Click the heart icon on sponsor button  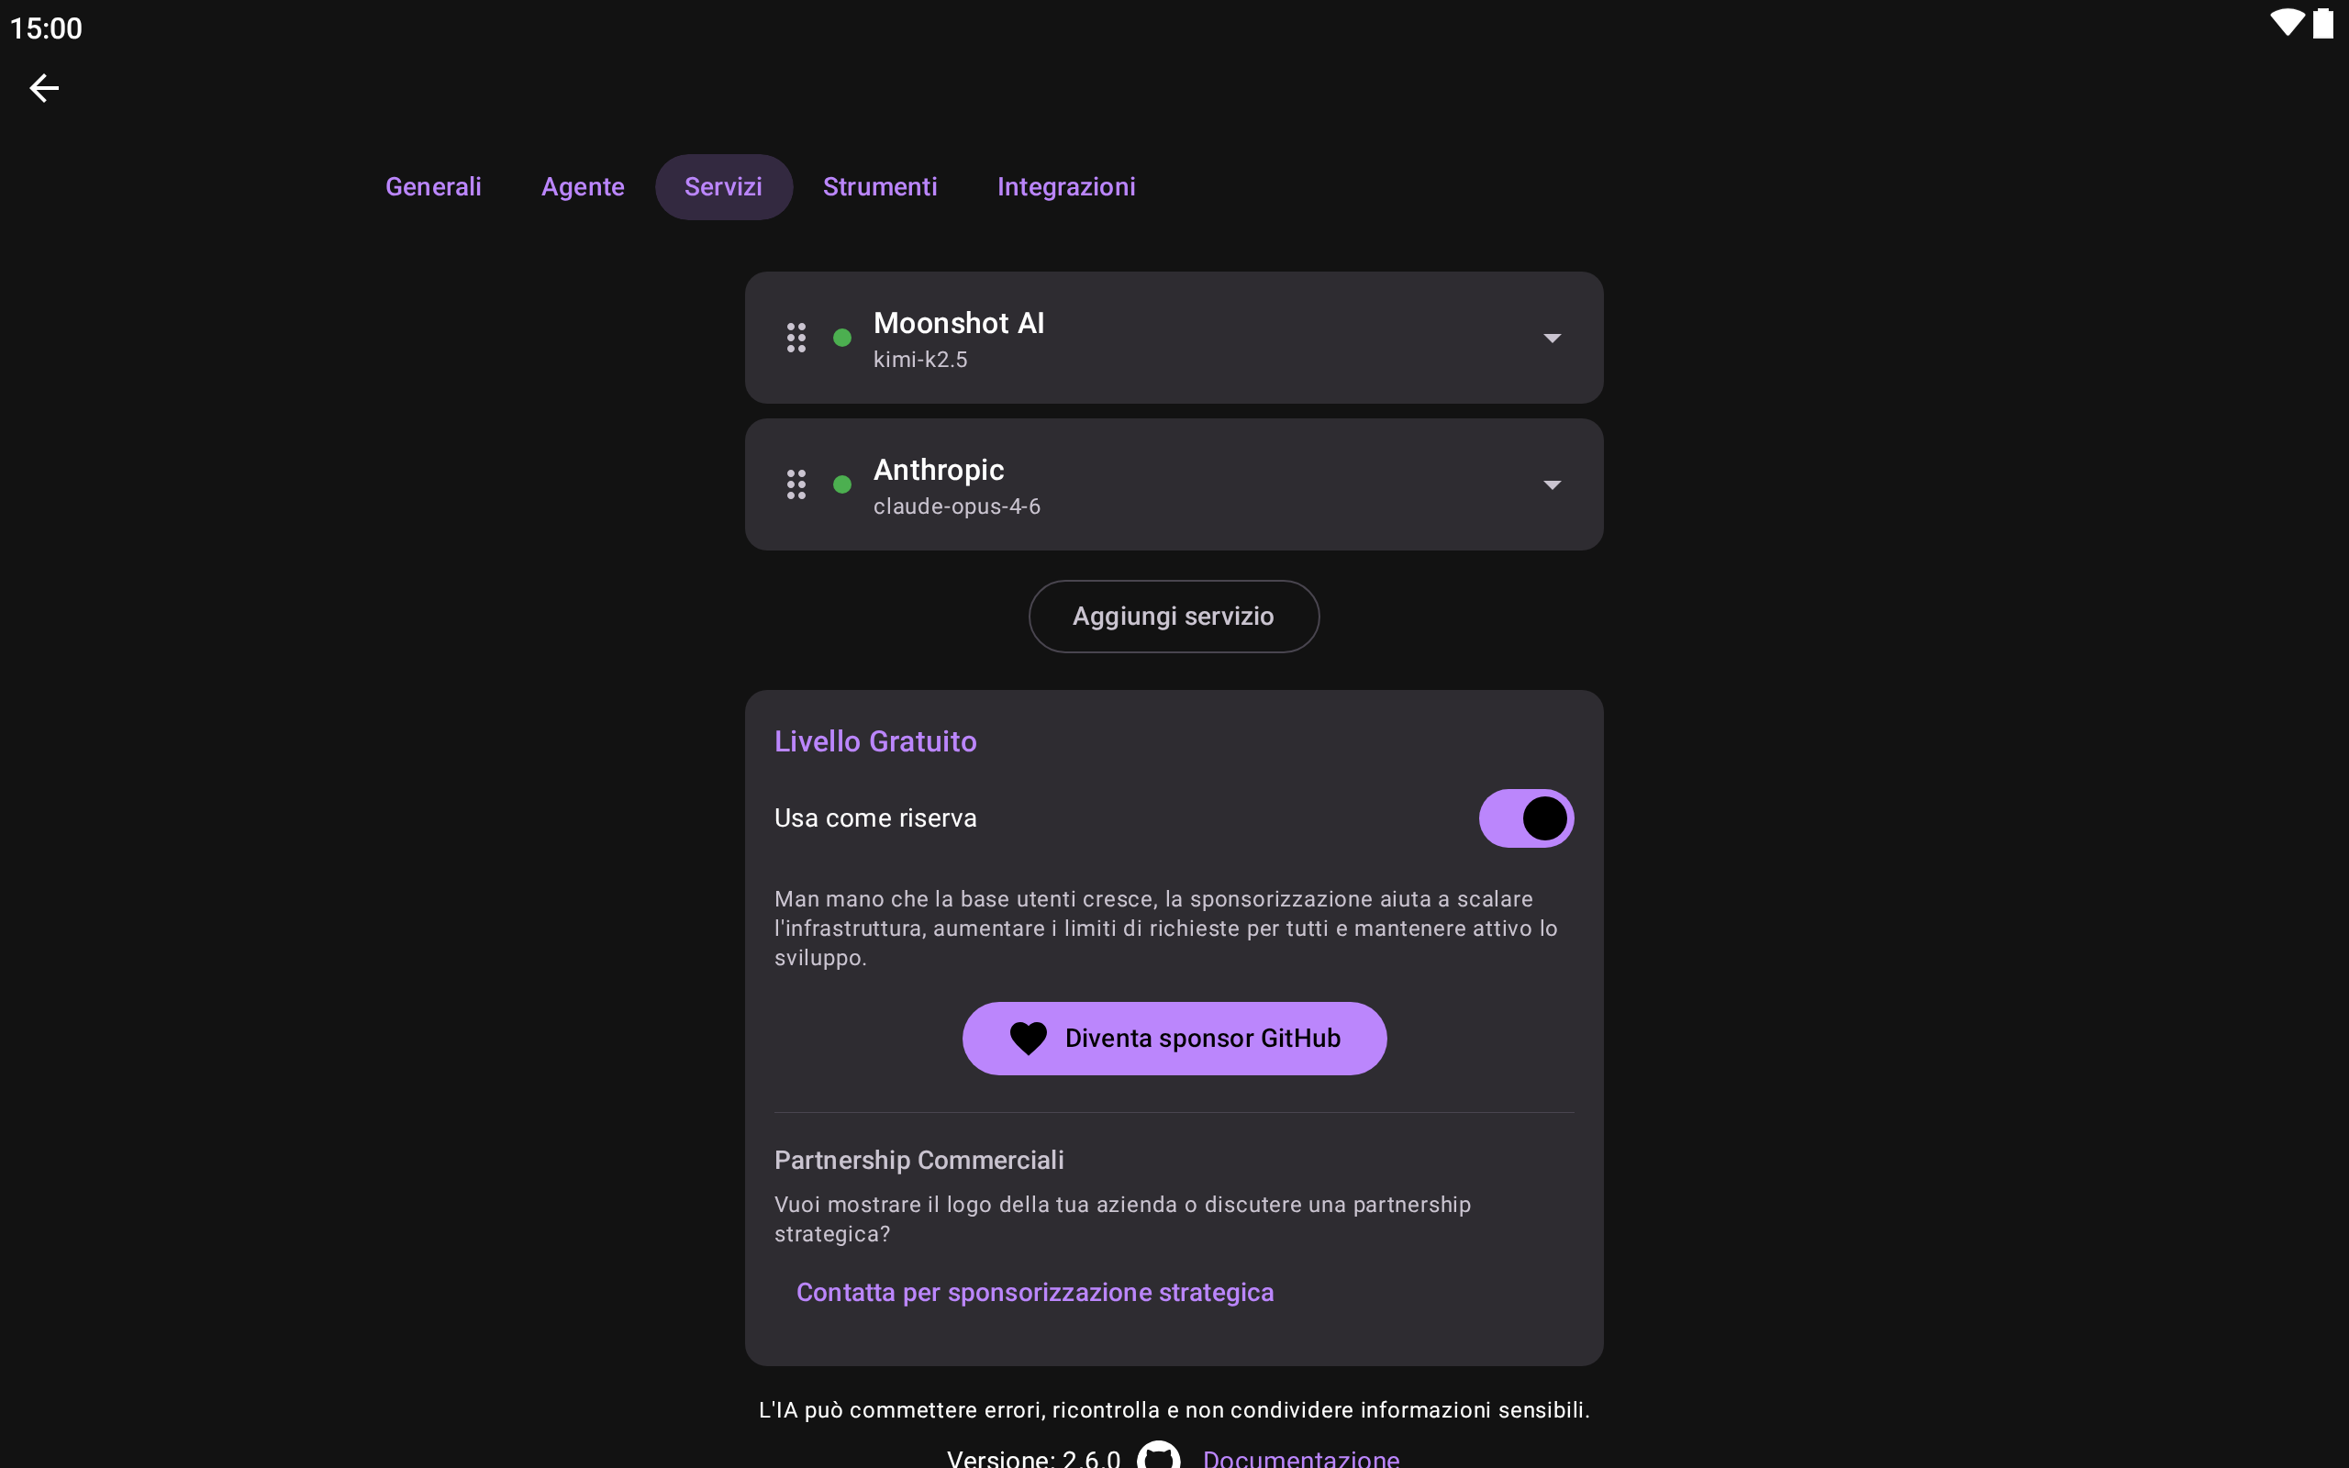pos(1028,1038)
